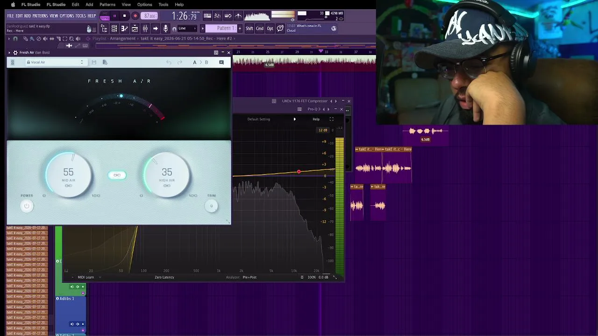Toggle the Mid Air and High Air link button

coord(117,175)
